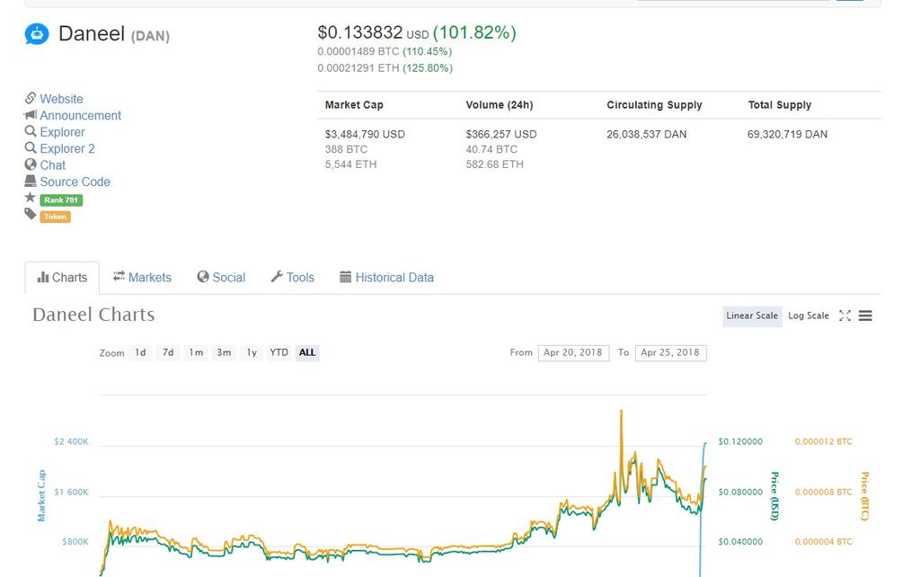
Task: Select the Charts tab
Action: tap(62, 278)
